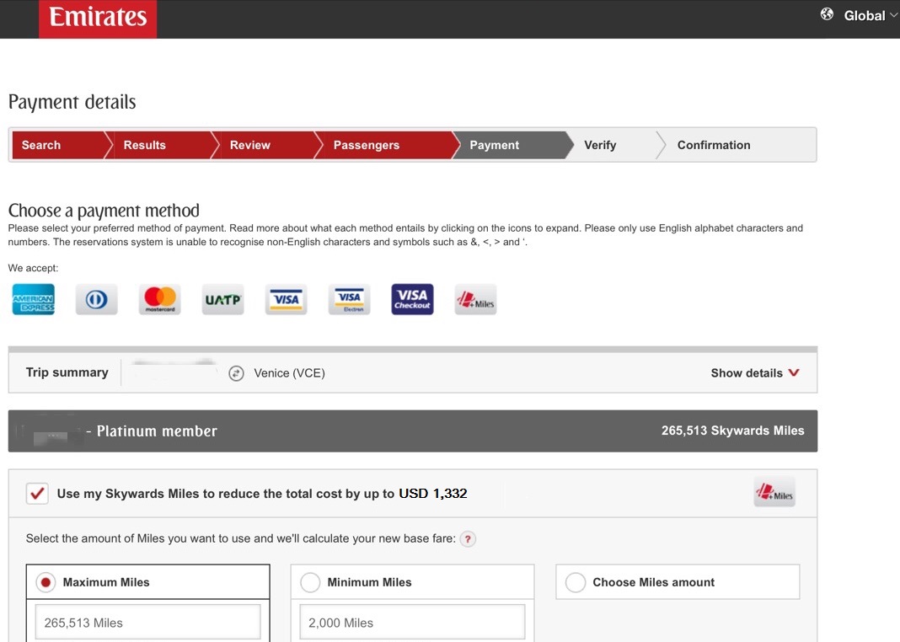Click the Emirates logo
Viewport: 900px width, 642px height.
pyautogui.click(x=98, y=18)
